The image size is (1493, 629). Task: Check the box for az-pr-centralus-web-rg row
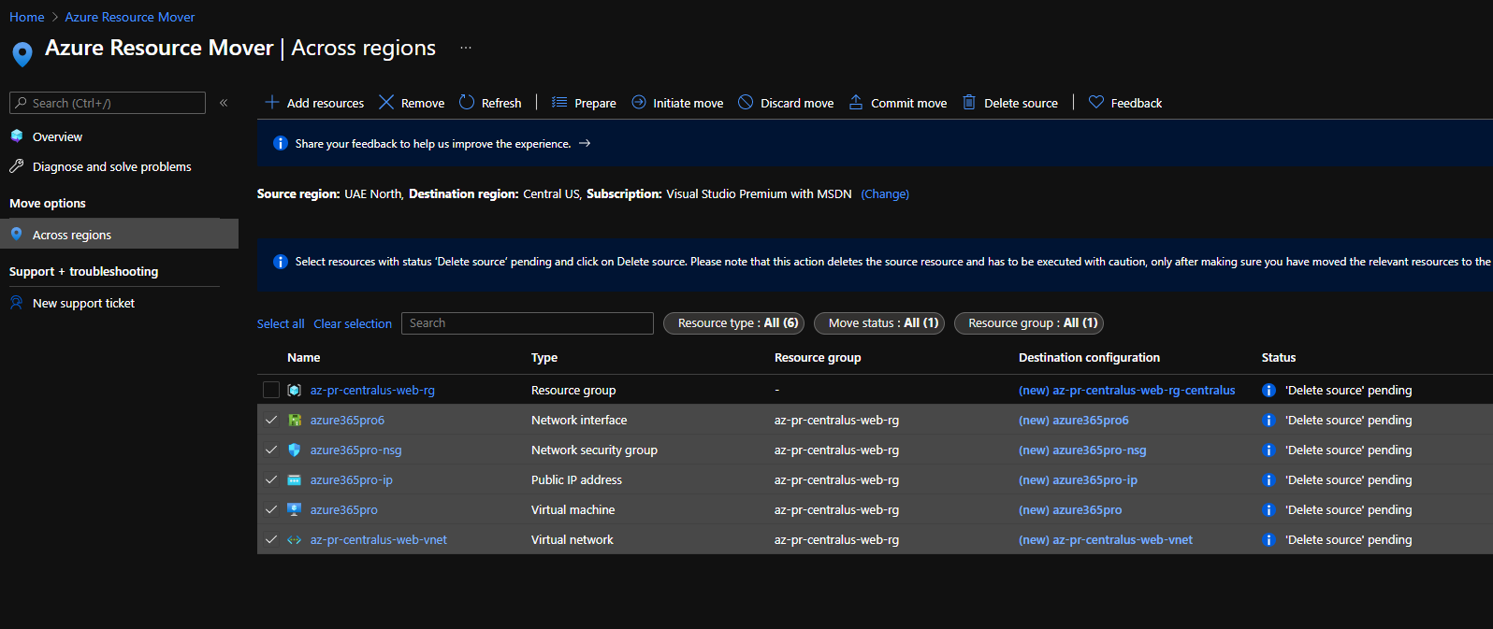point(271,390)
